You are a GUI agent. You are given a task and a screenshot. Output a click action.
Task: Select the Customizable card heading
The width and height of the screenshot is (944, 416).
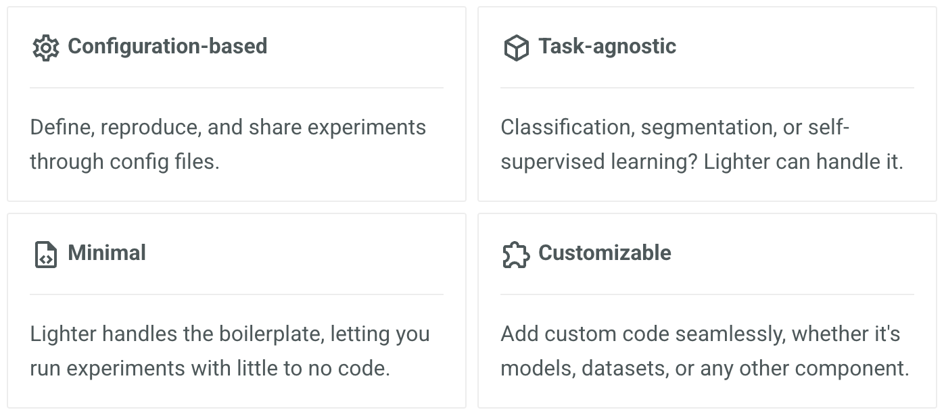click(605, 253)
